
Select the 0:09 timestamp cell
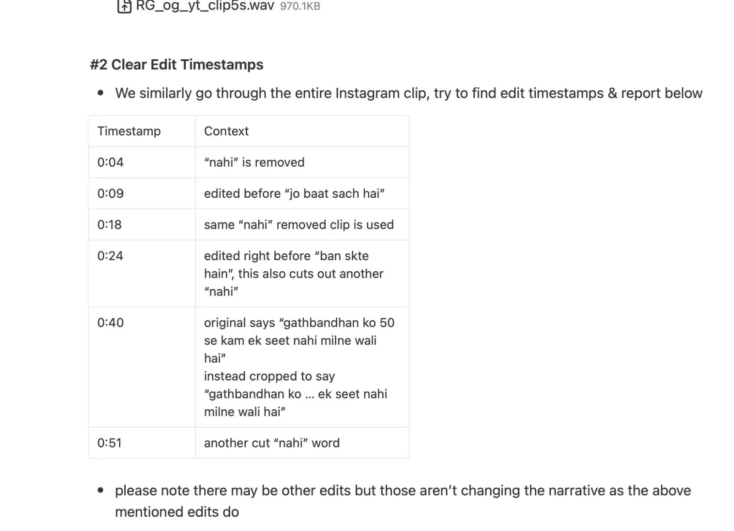click(142, 194)
